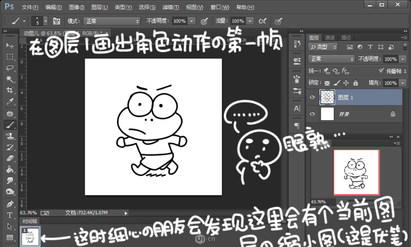Open the brush 不透明度 slider arrow
411x247 pixels.
(192, 21)
